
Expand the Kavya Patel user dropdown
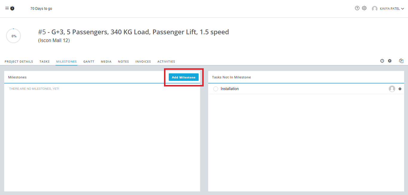click(392, 9)
